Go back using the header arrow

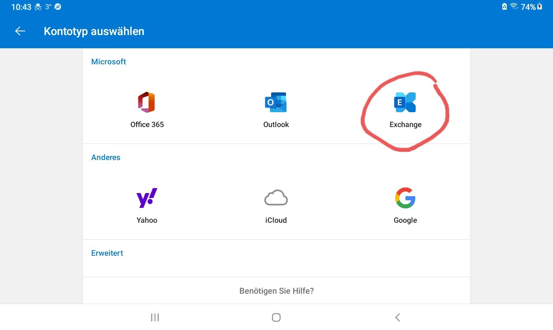click(20, 31)
